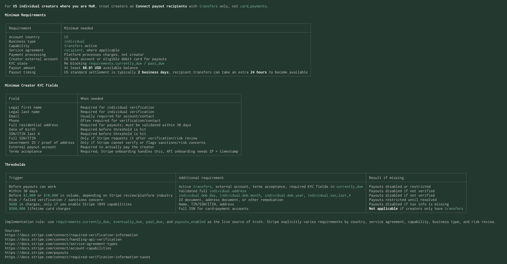
Task: Click the 'SSN/ITIN last 4' field
Action: coord(24,134)
